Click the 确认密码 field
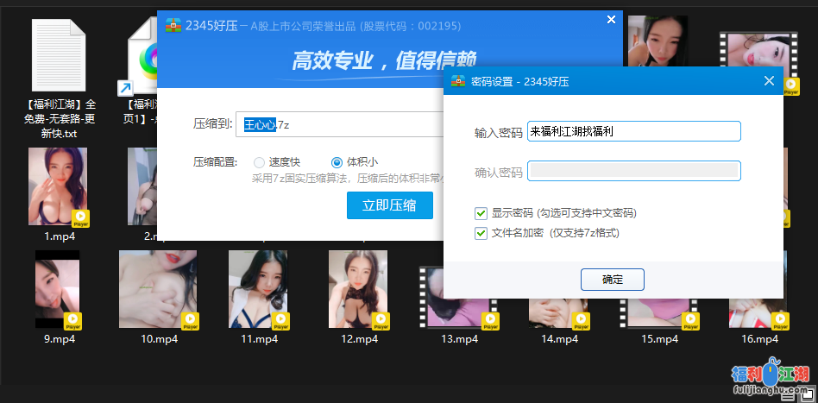Viewport: 818px width, 403px height. [633, 172]
